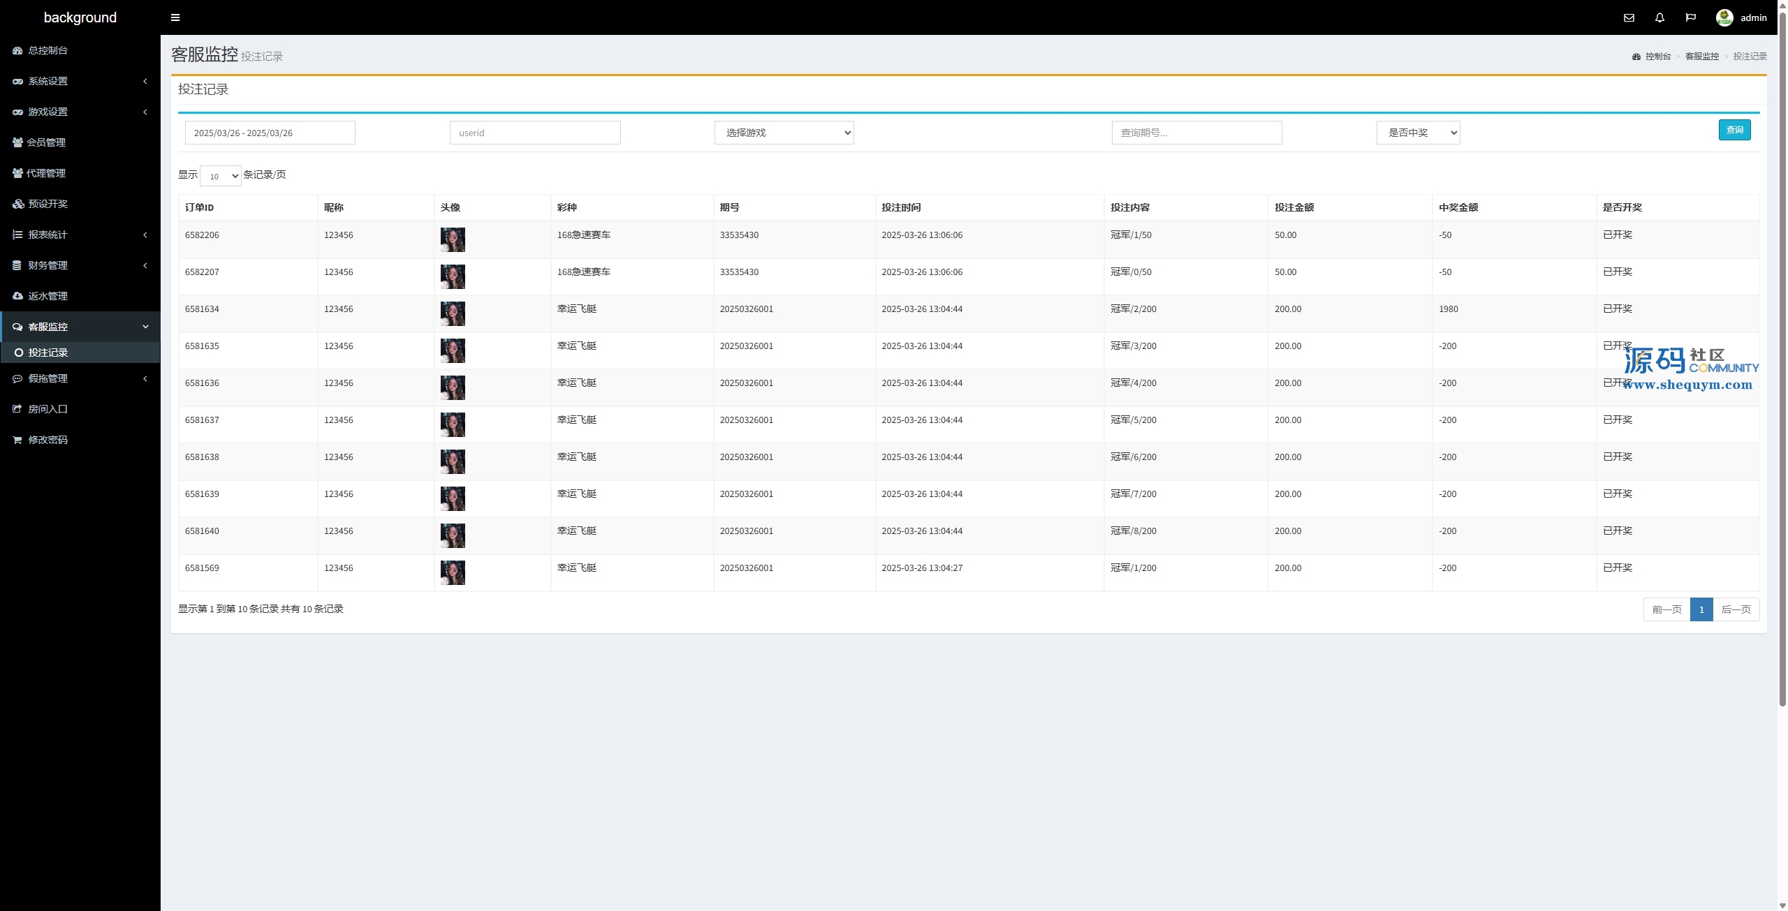Select 投注记录 submenu item
The image size is (1788, 911).
coord(47,353)
